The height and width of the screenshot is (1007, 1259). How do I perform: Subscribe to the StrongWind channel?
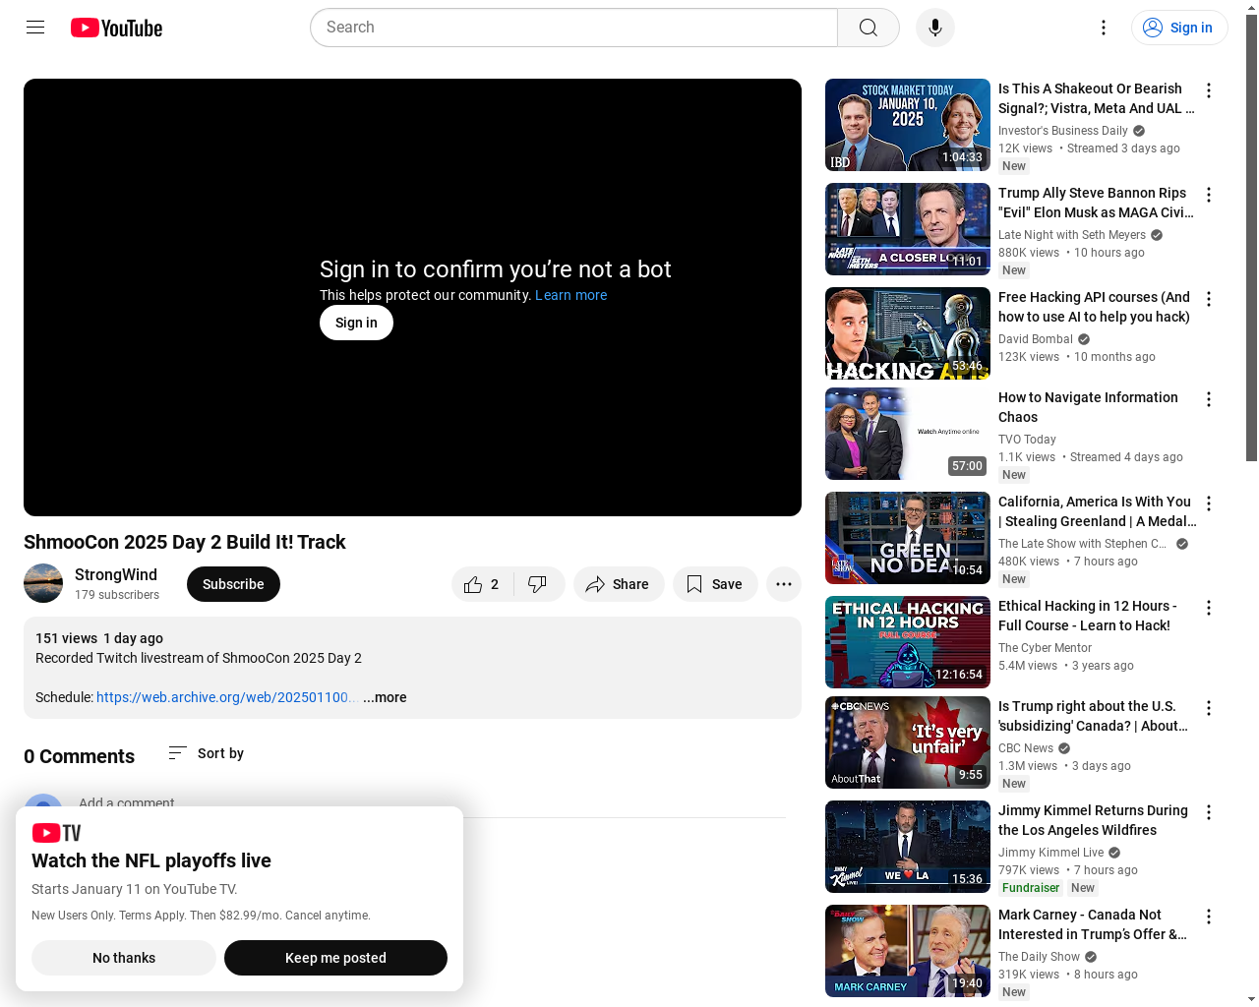click(233, 584)
